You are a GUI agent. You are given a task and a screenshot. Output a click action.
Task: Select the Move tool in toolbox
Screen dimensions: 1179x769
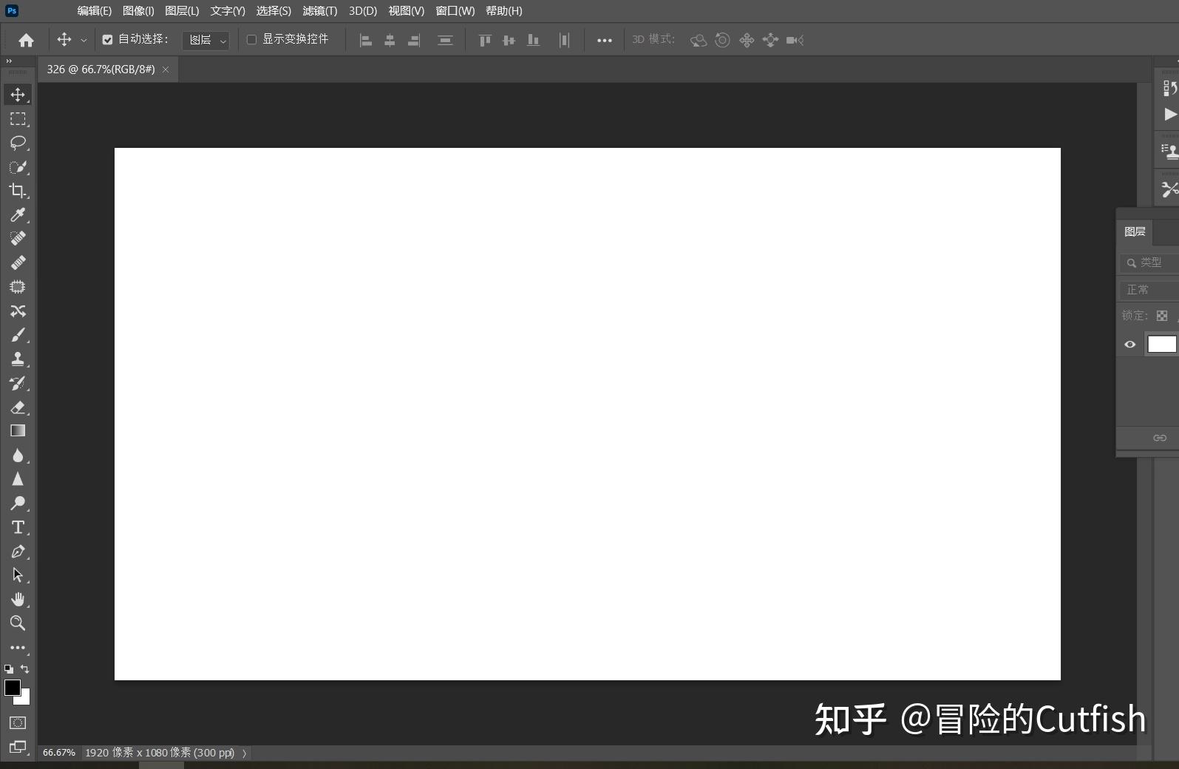(x=18, y=95)
